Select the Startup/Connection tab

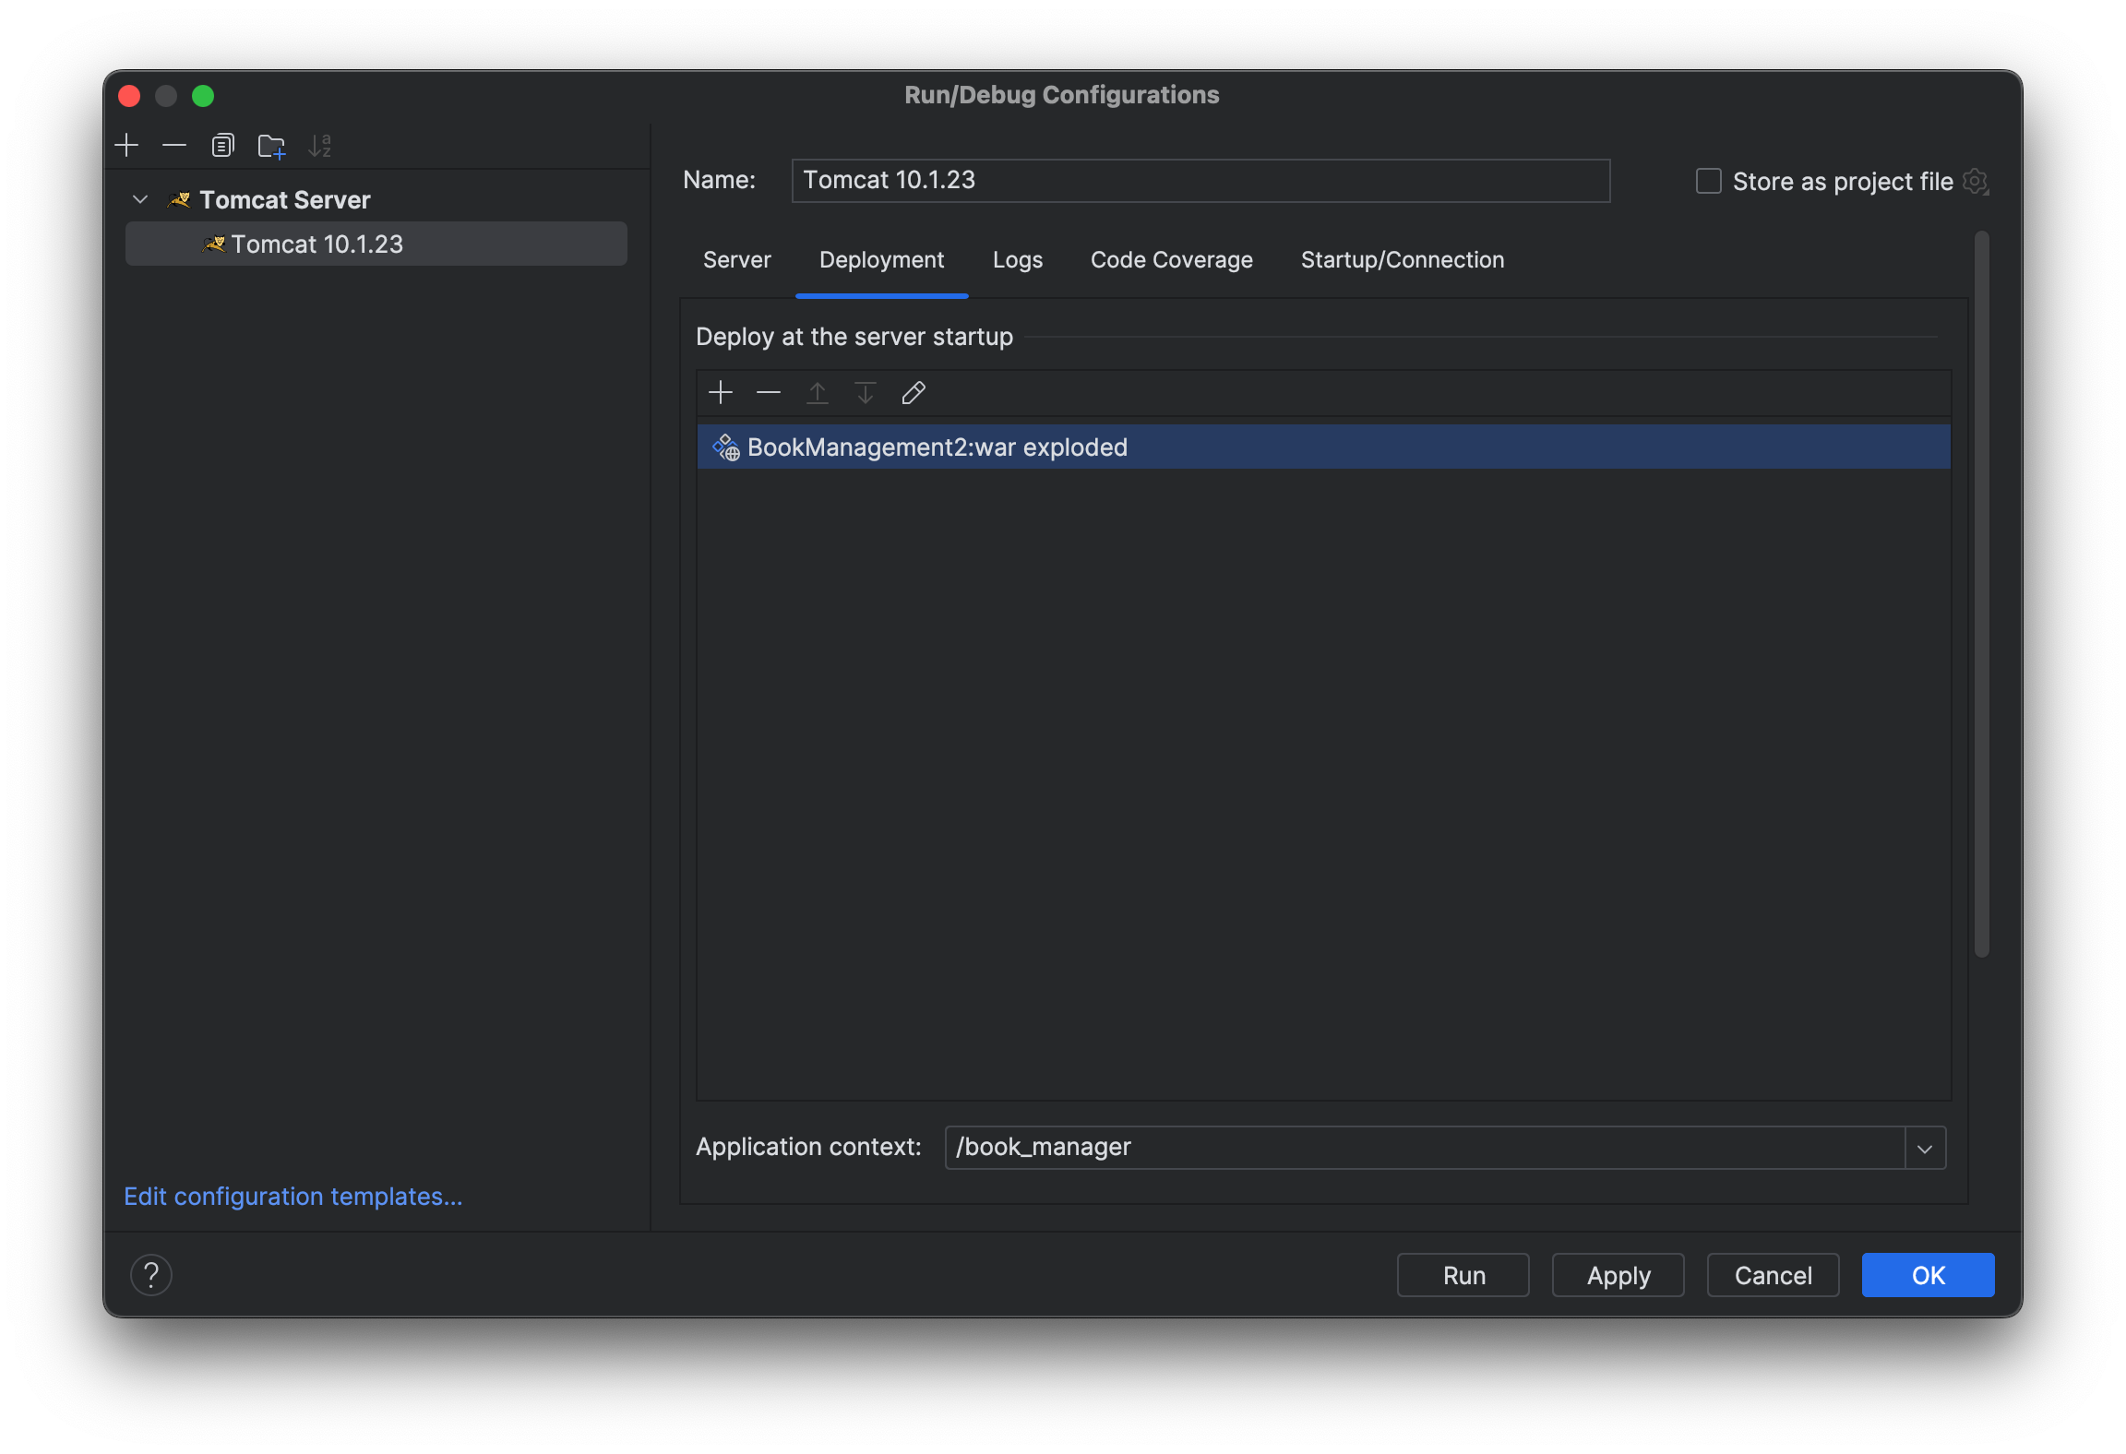[x=1401, y=258]
